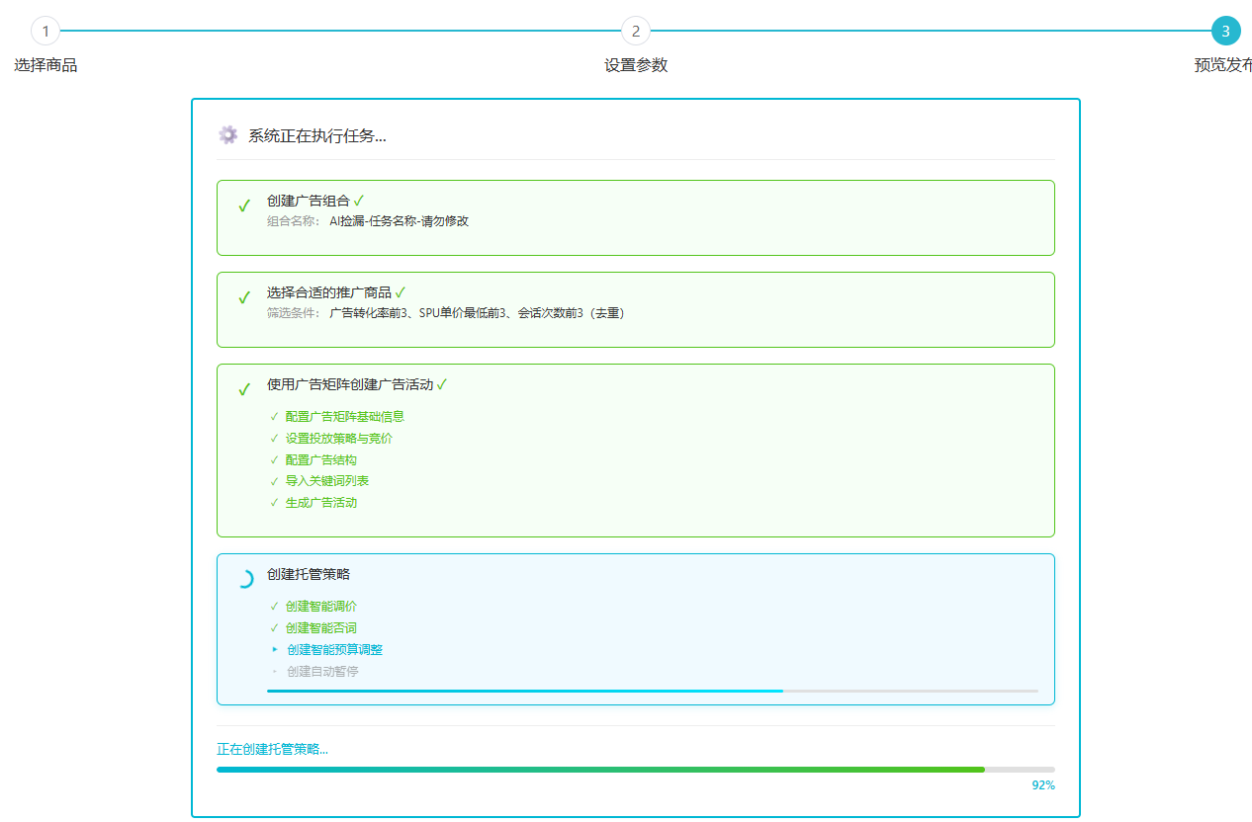Image resolution: width=1252 pixels, height=822 pixels.
Task: Select step 3 circle 预览发布
Action: click(x=1225, y=31)
